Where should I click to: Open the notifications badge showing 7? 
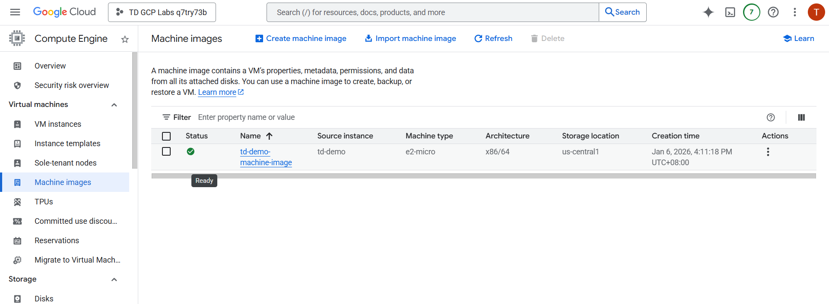[751, 12]
